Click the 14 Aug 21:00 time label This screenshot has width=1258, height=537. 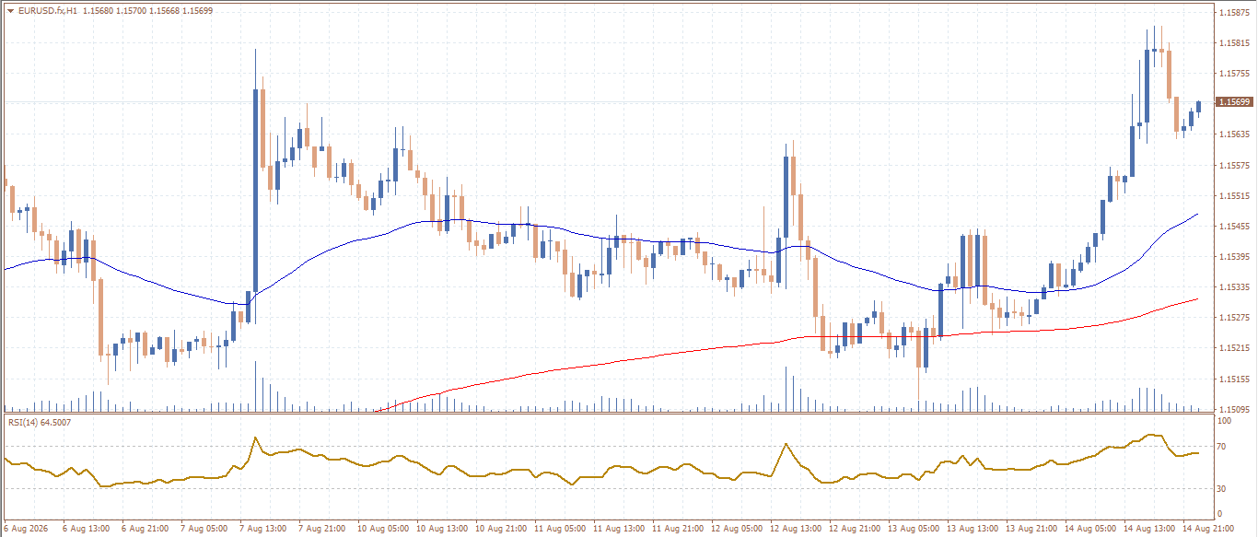coord(1208,529)
